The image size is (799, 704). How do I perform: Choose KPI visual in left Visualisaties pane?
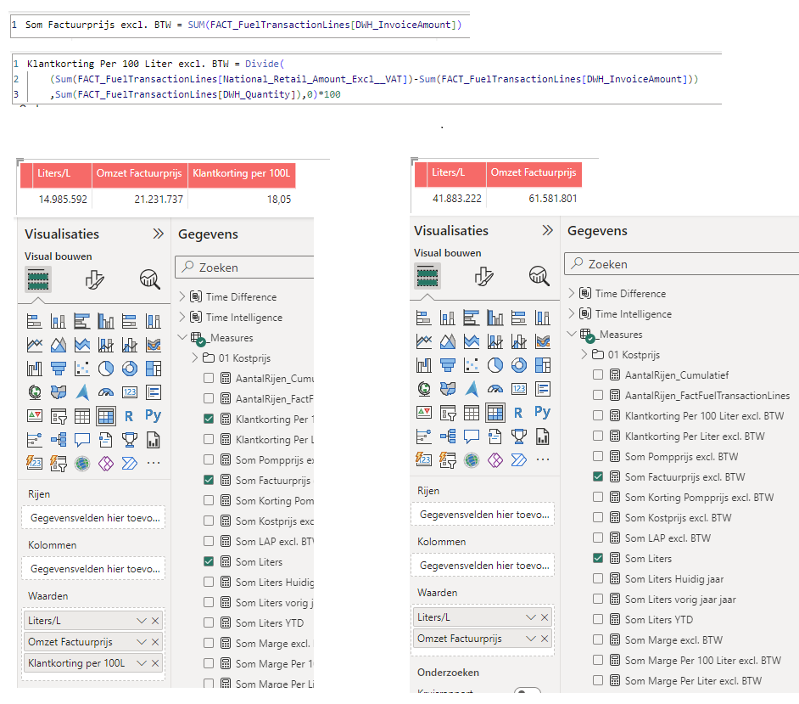[x=34, y=416]
